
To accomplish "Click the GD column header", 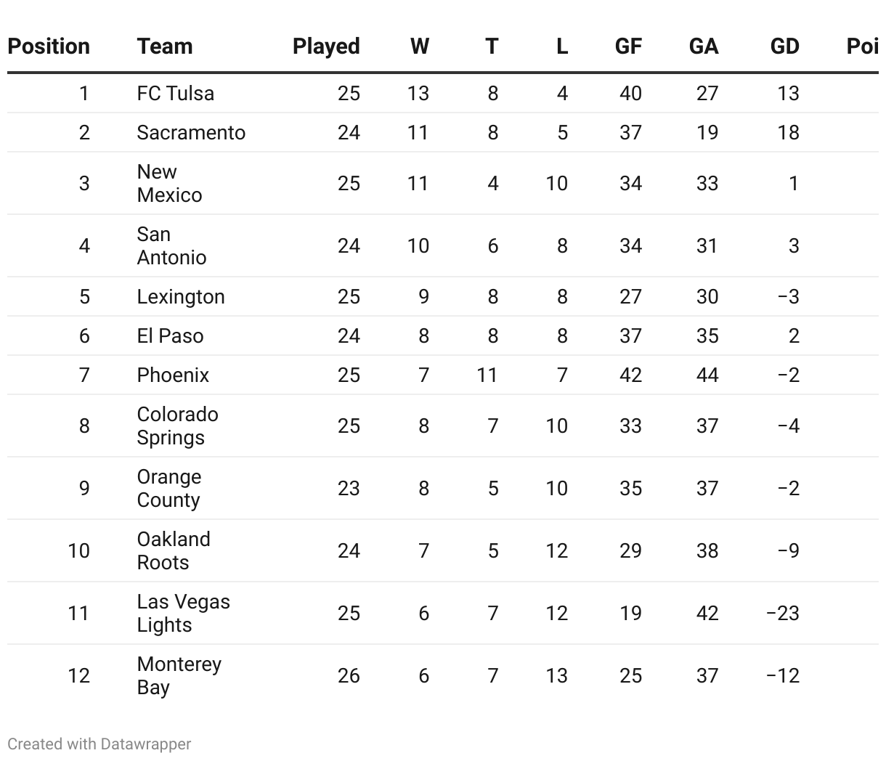I will point(785,46).
